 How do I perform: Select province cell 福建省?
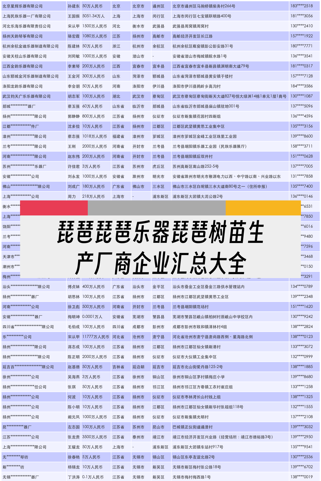(x=118, y=136)
